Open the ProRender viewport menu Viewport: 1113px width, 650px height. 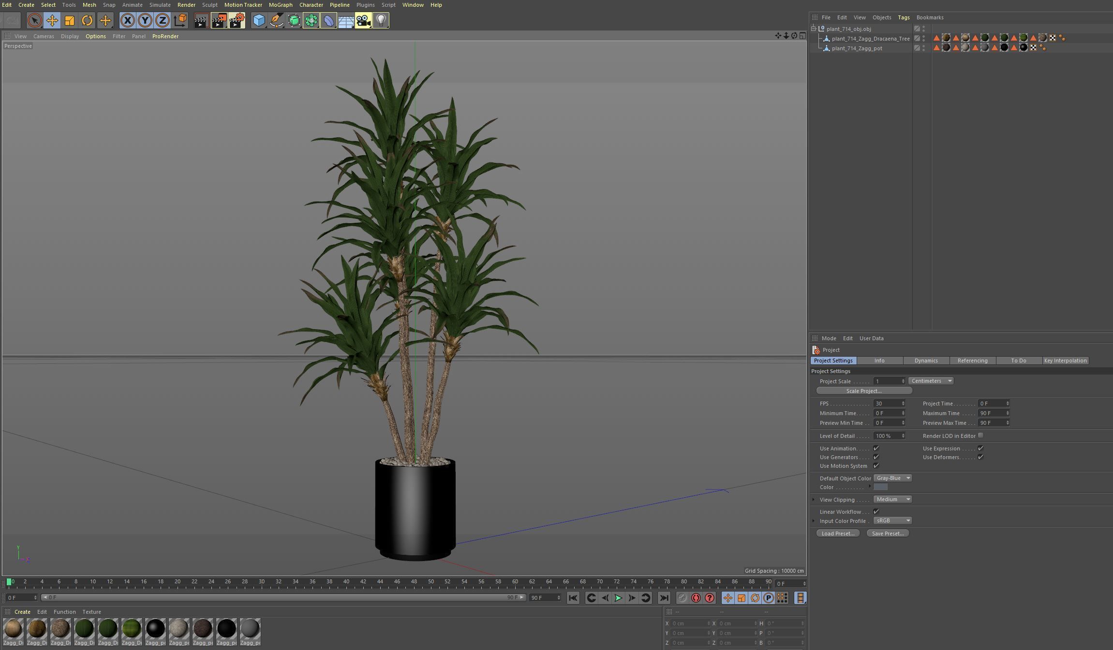[165, 36]
